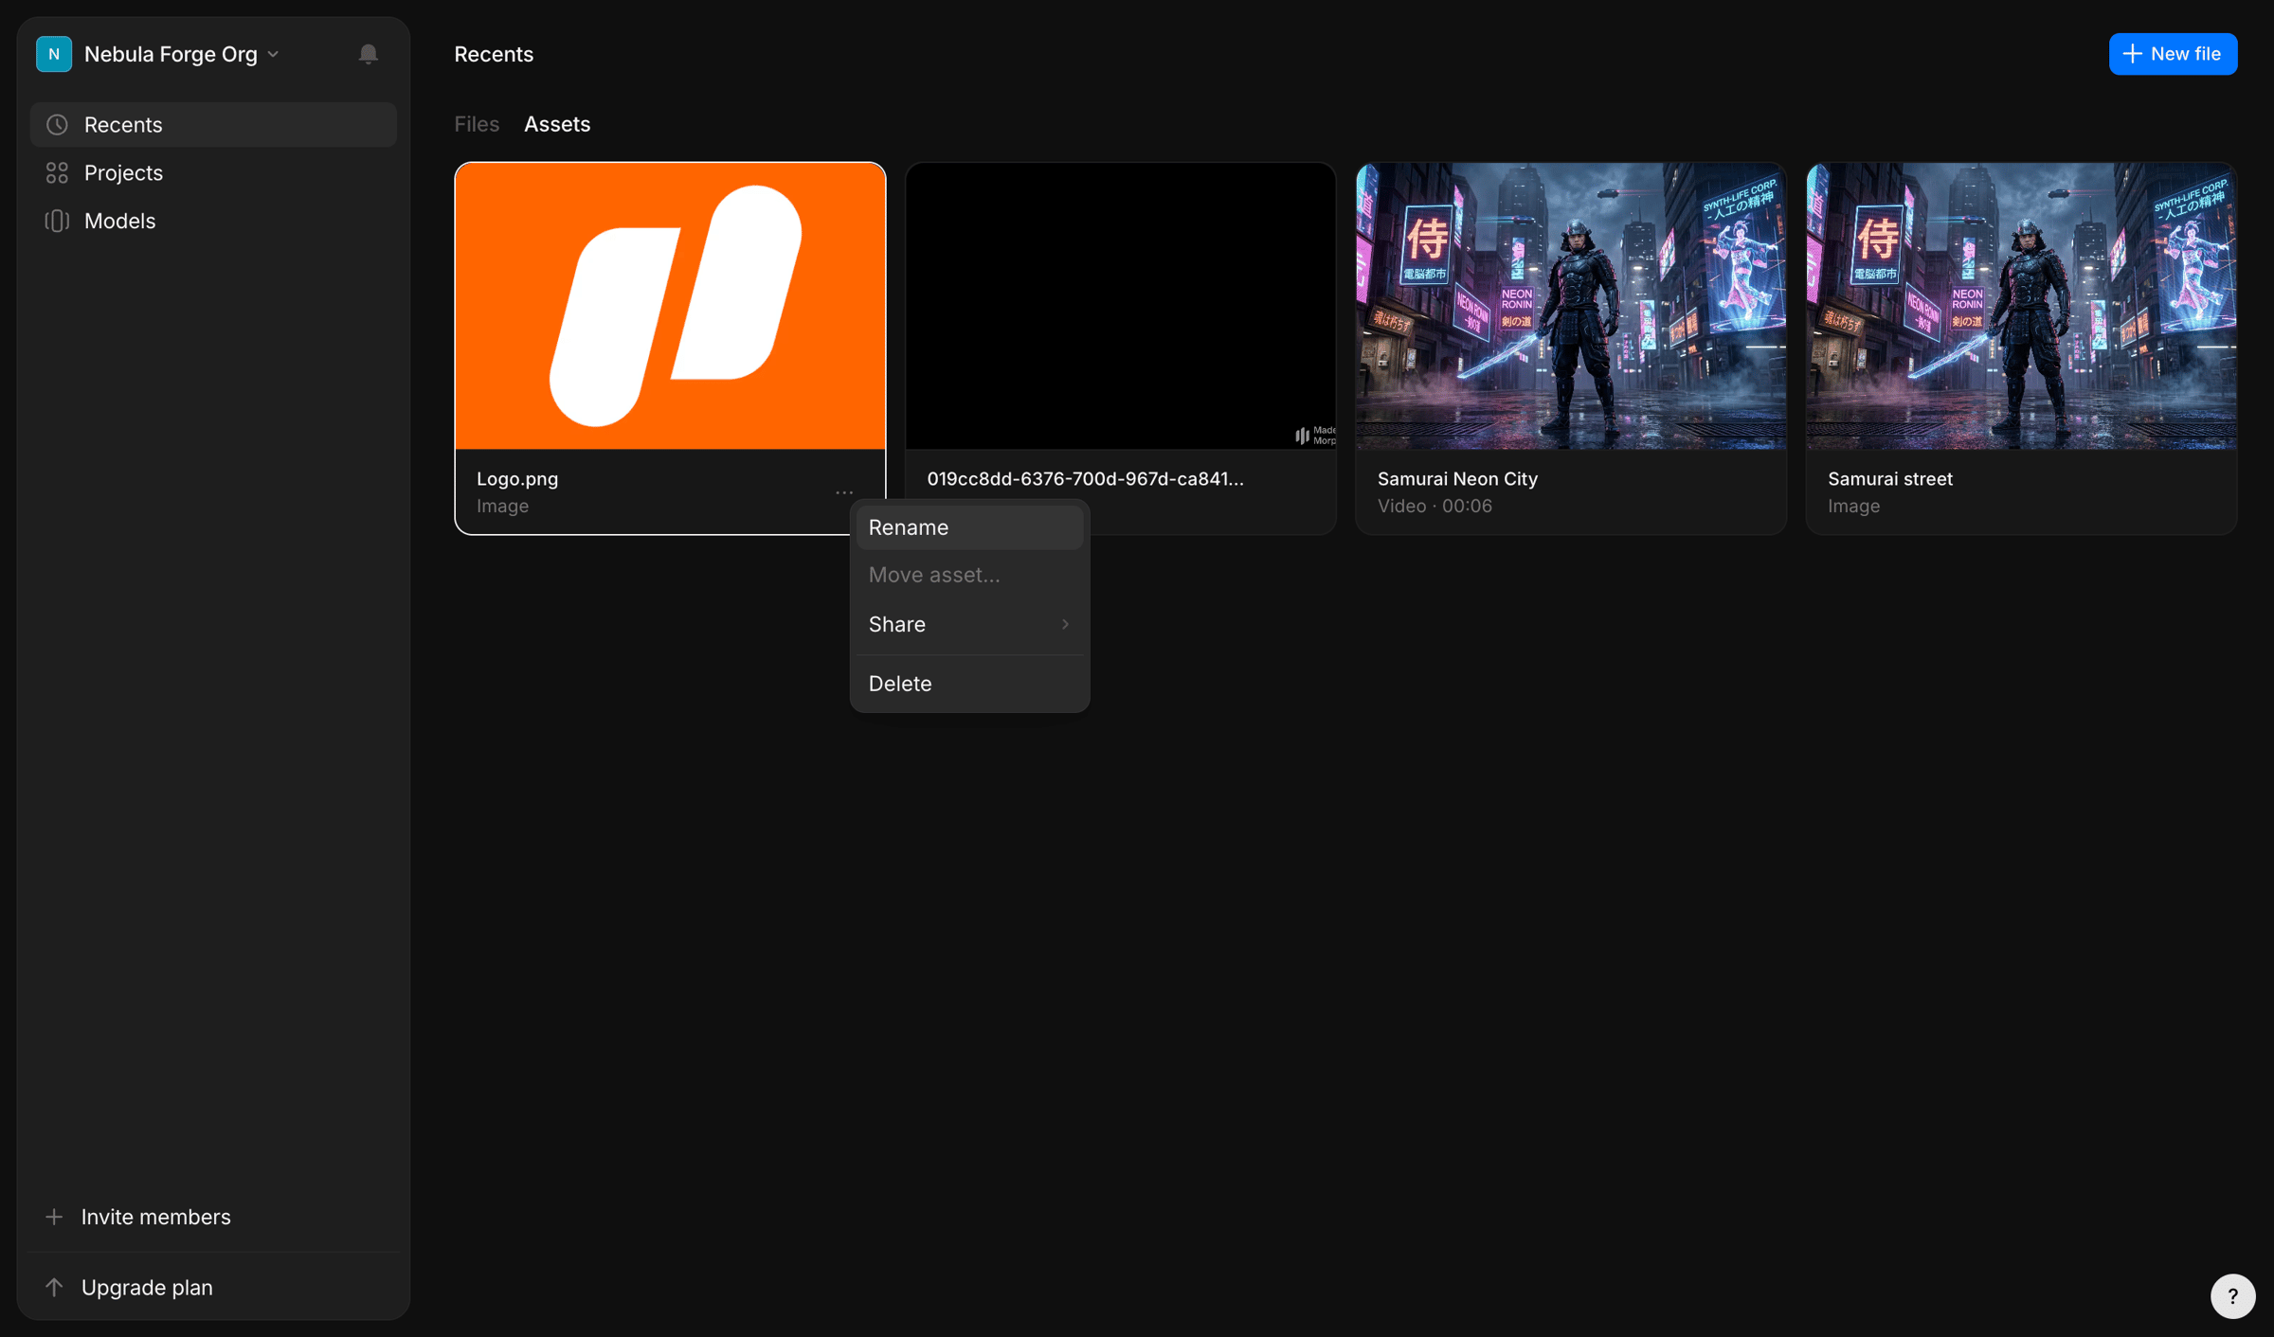
Task: Click the Logo.png file name
Action: pos(517,479)
